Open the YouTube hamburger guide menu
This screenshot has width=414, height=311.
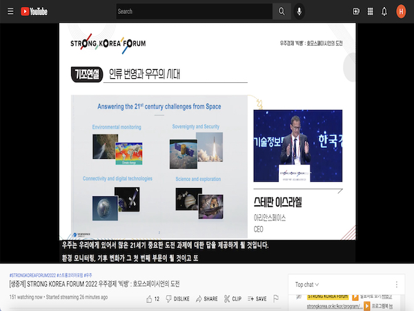pyautogui.click(x=10, y=11)
